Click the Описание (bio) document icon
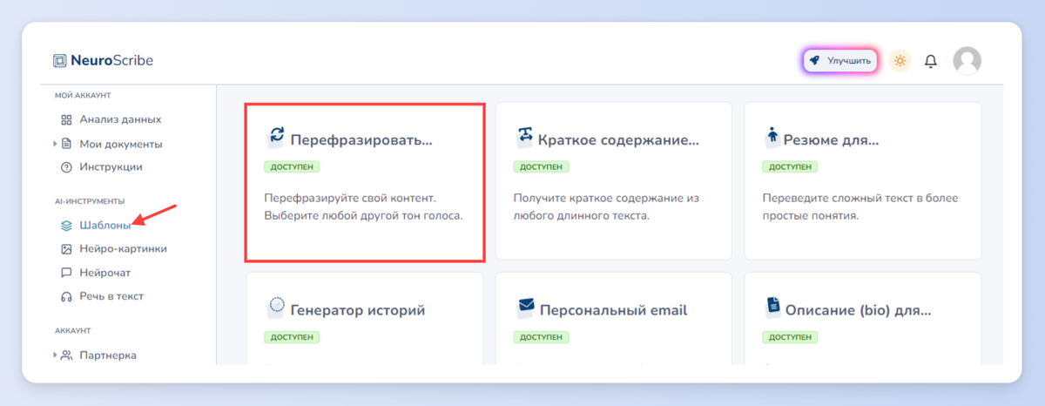 coord(772,306)
